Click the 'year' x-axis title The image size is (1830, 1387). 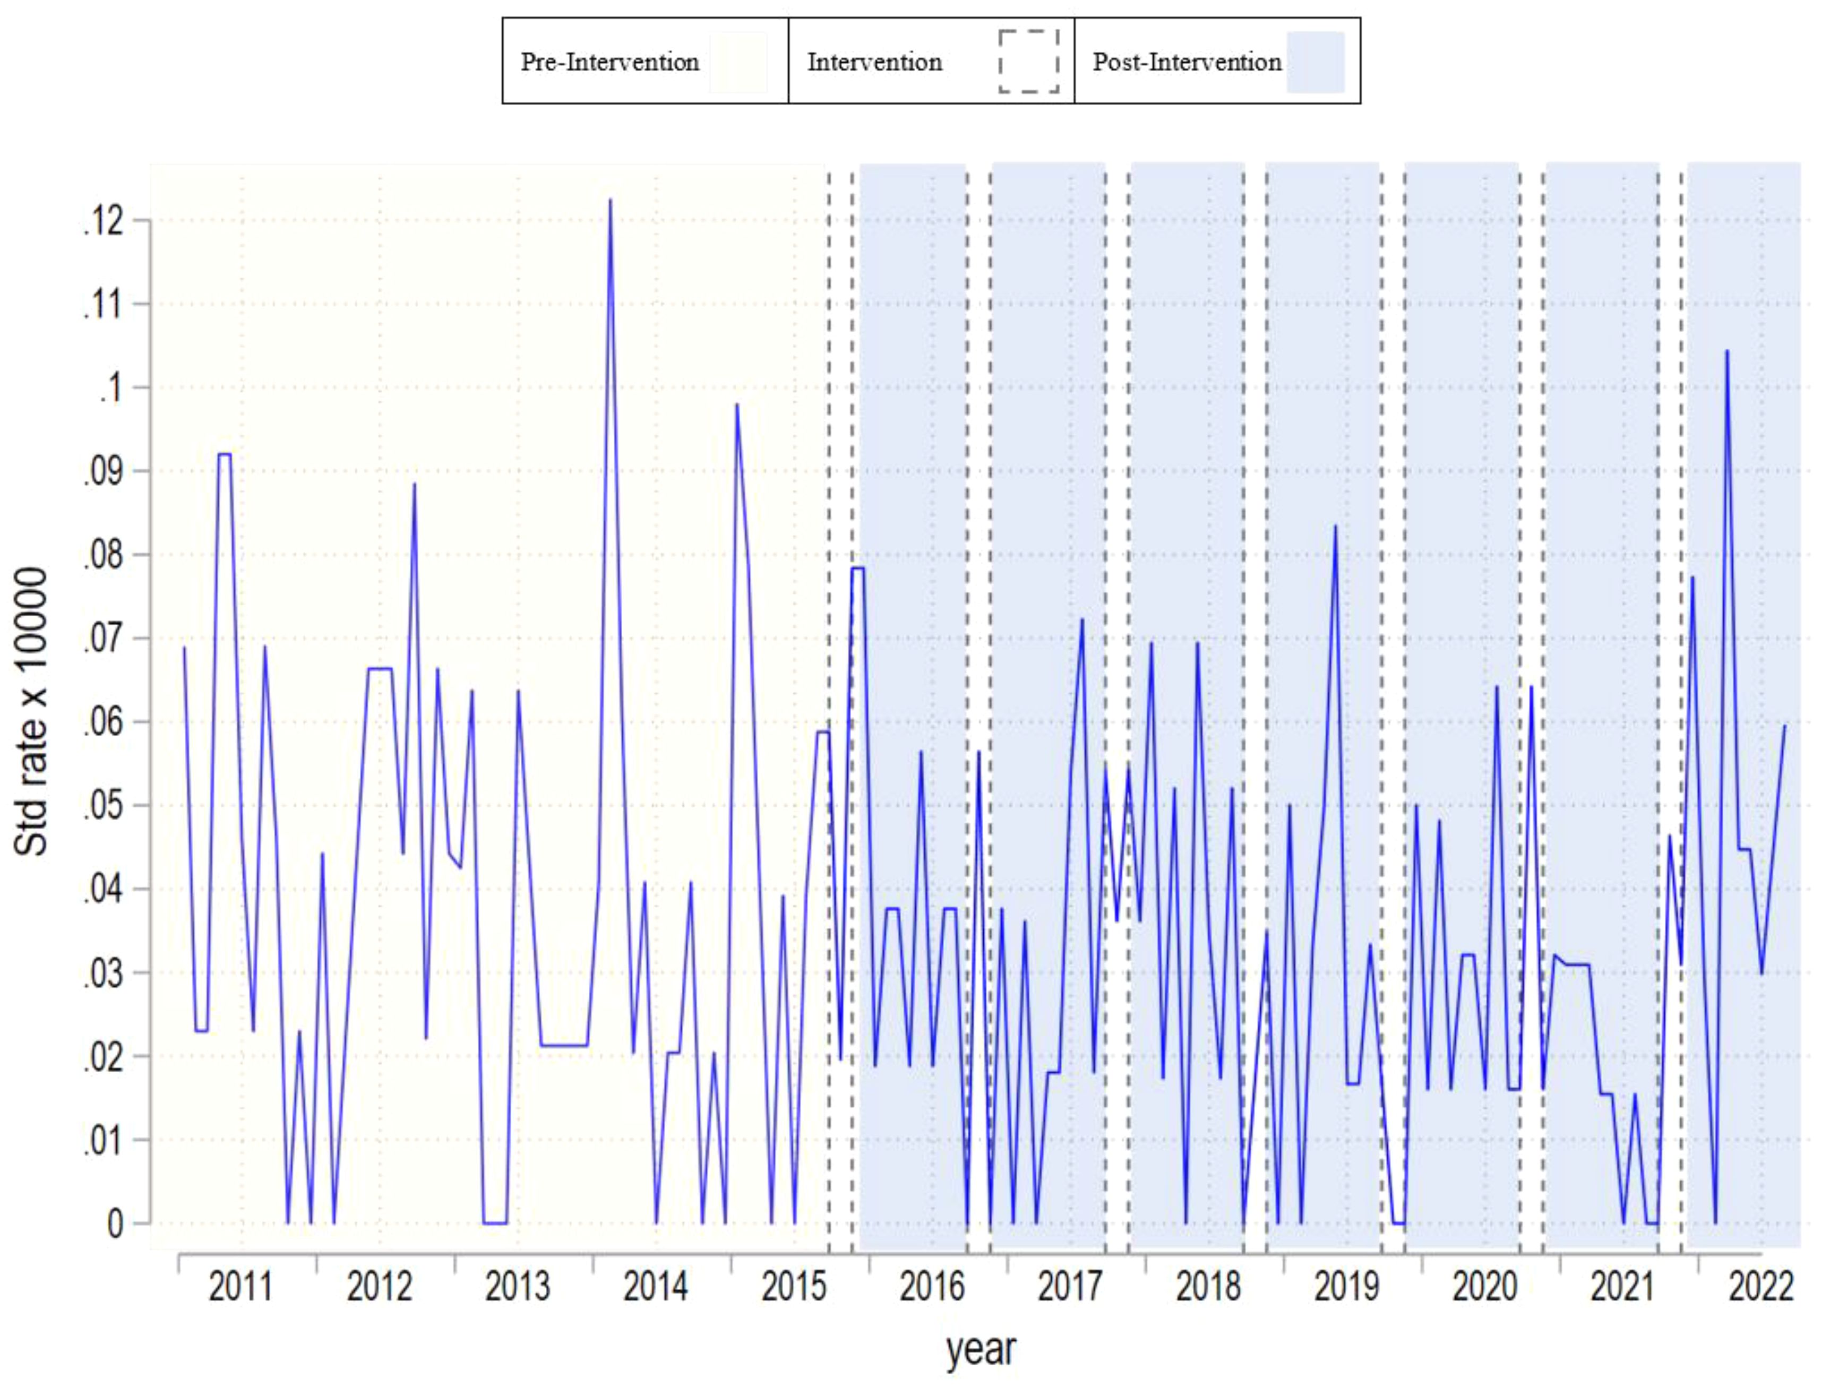981,1351
